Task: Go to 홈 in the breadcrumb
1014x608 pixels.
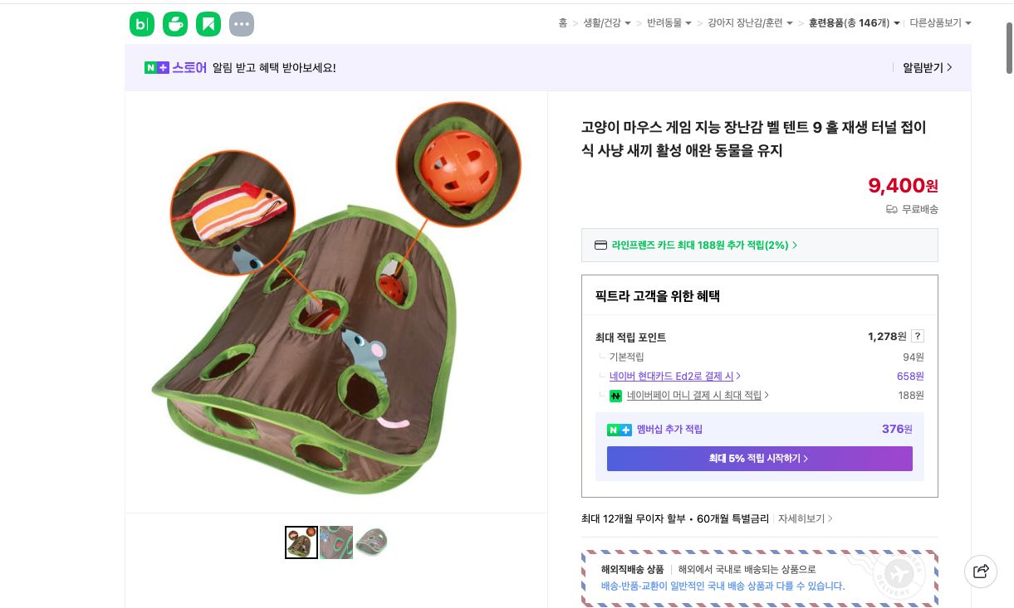Action: tap(562, 23)
